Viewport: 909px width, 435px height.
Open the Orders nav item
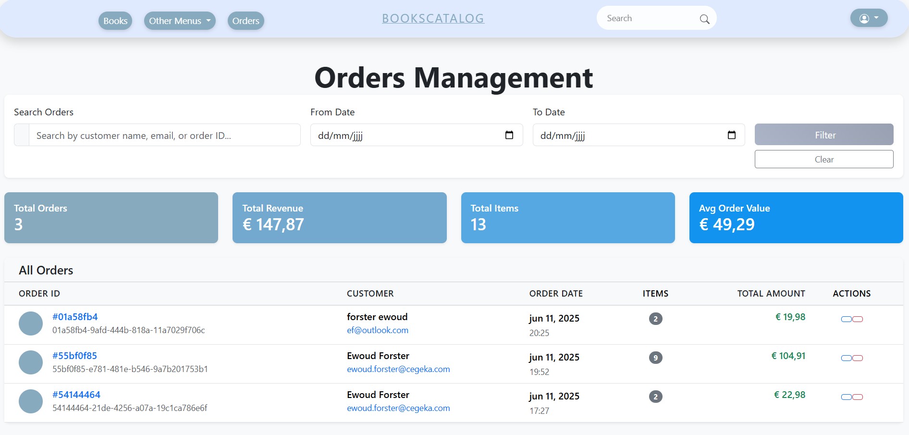click(246, 21)
